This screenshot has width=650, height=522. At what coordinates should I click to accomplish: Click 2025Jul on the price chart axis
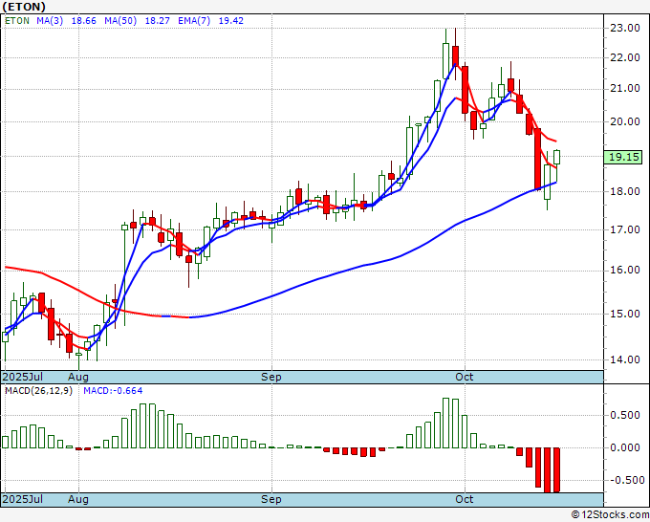(23, 377)
